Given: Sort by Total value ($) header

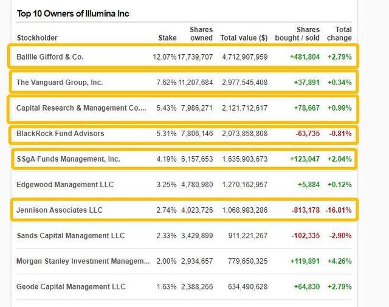Looking at the screenshot, I should (x=244, y=38).
